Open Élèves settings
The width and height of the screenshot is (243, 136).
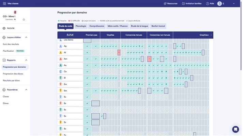(x=6, y=103)
